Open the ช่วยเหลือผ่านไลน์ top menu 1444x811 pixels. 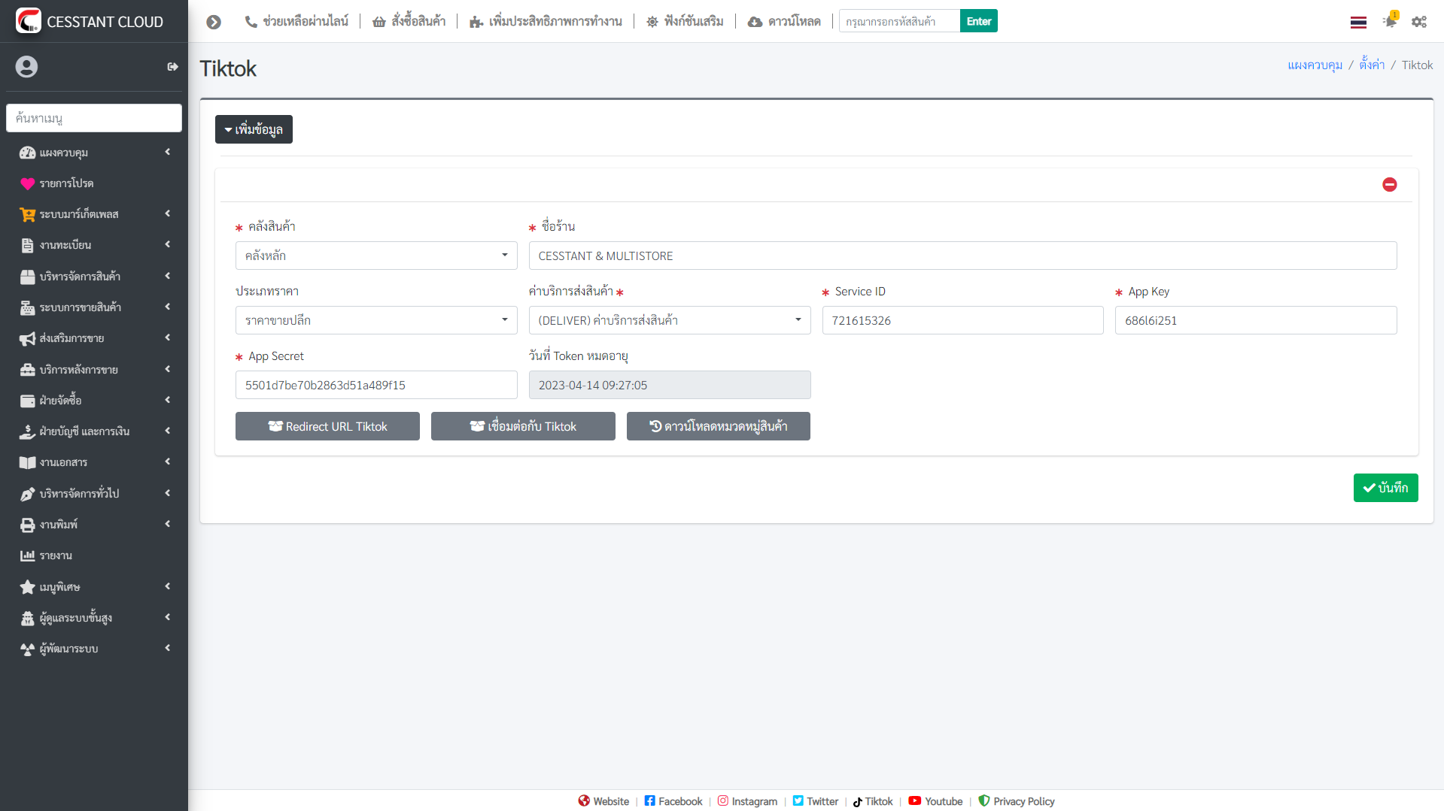pyautogui.click(x=296, y=22)
